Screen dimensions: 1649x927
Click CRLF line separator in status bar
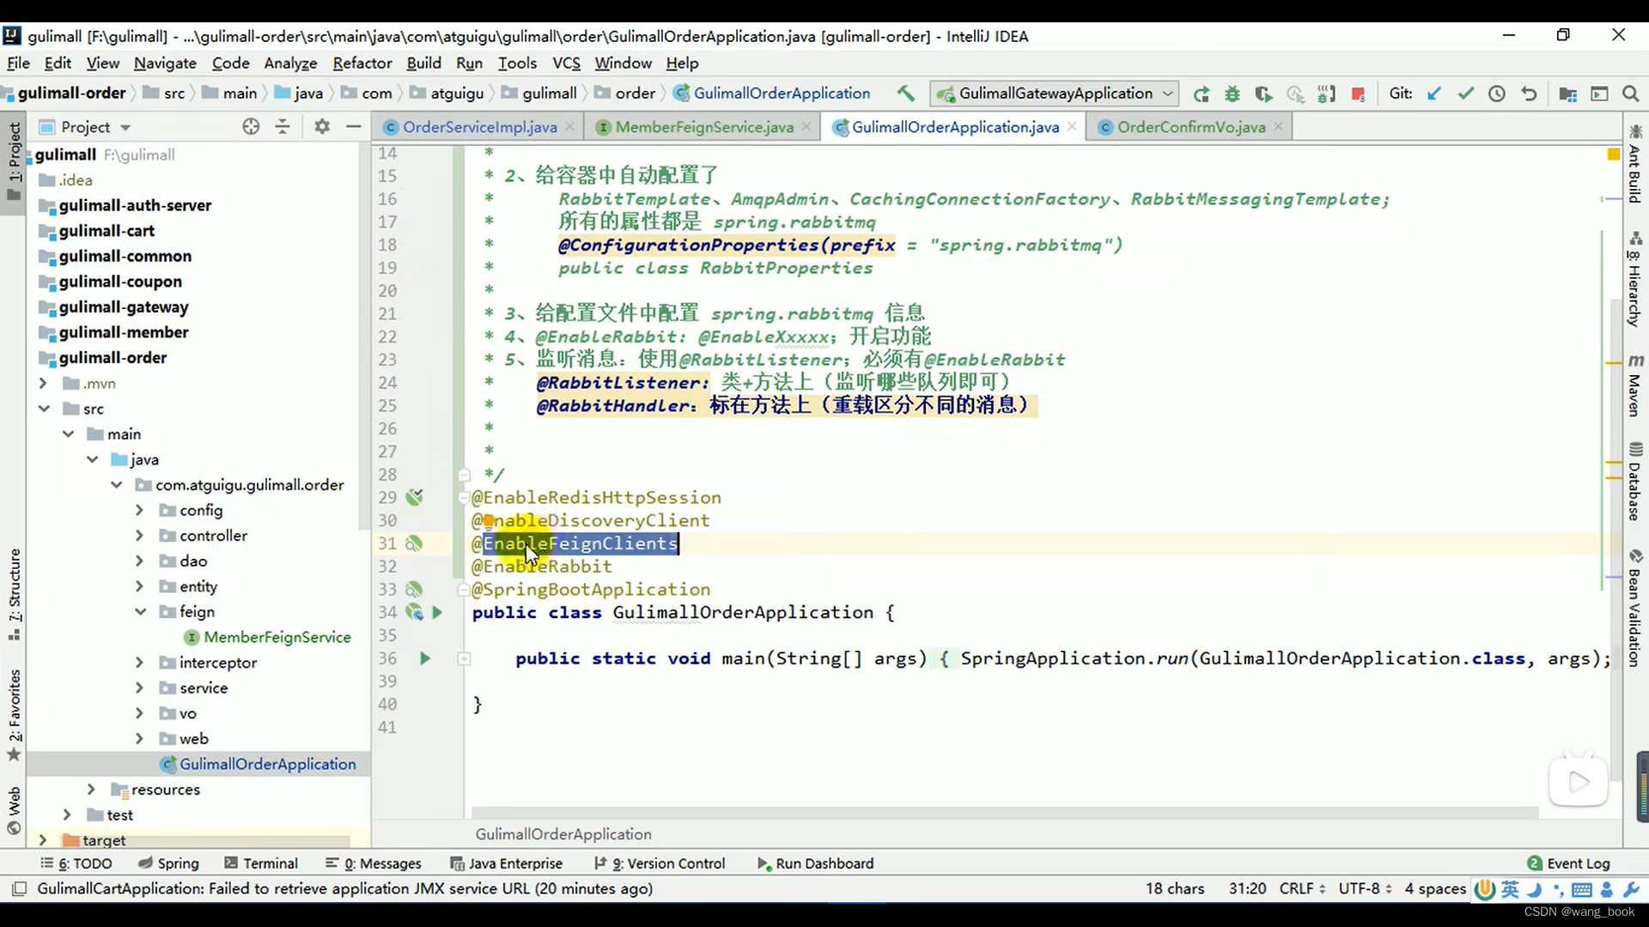(1302, 888)
